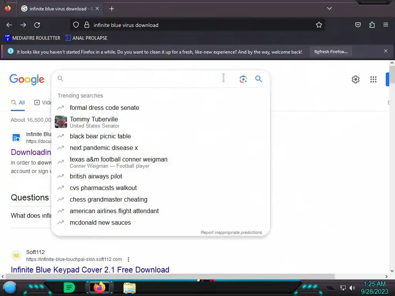Open the MEDIAFIRE ROULETTER bookmark
This screenshot has width=395, height=296.
pyautogui.click(x=32, y=38)
